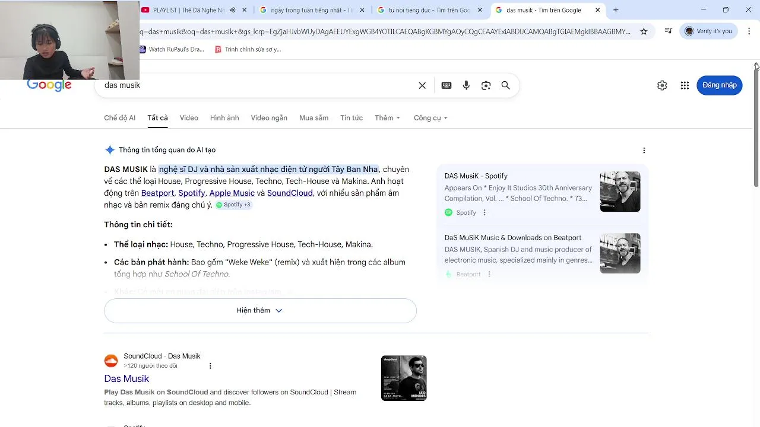Click the 'Thông tin chi tiết:' heading
The height and width of the screenshot is (427, 760).
138,225
